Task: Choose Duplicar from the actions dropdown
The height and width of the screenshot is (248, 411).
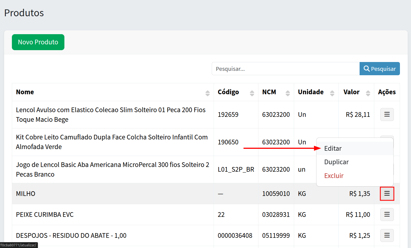Action: click(336, 162)
